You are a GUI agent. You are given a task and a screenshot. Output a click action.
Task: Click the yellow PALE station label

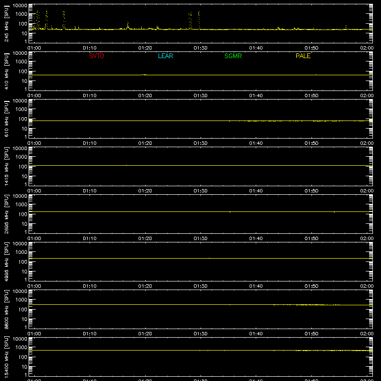pos(303,56)
